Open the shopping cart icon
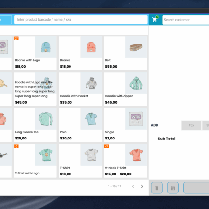Image resolution: width=209 pixels, height=209 pixels. point(154,20)
